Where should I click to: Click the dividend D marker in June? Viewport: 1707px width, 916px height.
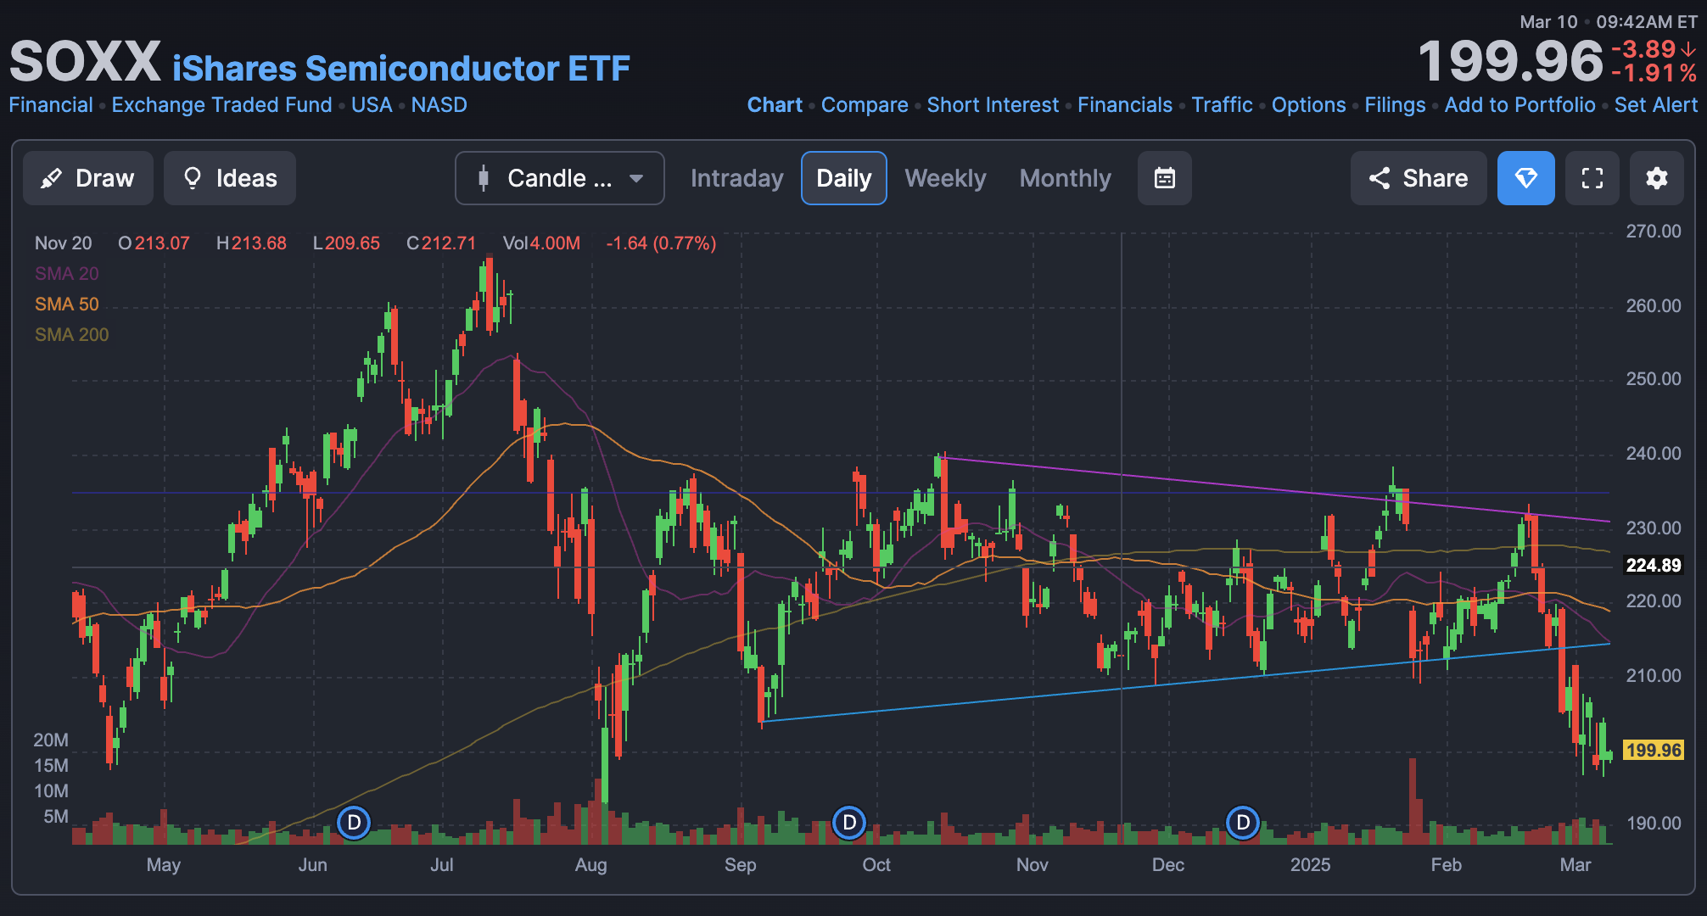coord(354,822)
